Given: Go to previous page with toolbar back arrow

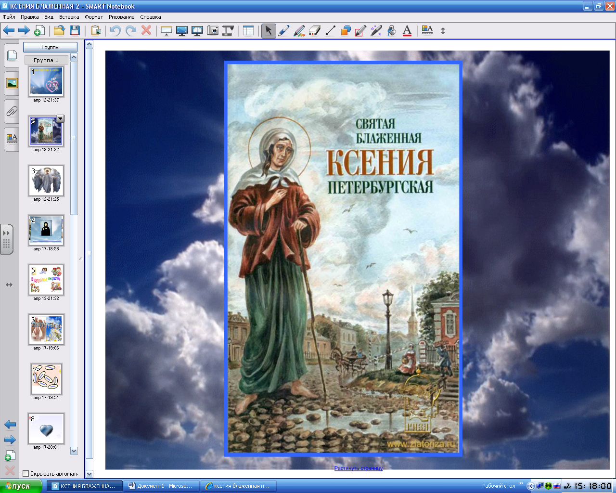Looking at the screenshot, I should 9,31.
